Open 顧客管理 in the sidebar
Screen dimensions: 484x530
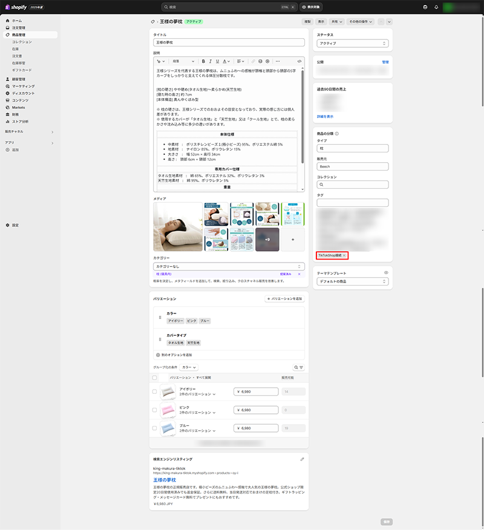click(19, 79)
